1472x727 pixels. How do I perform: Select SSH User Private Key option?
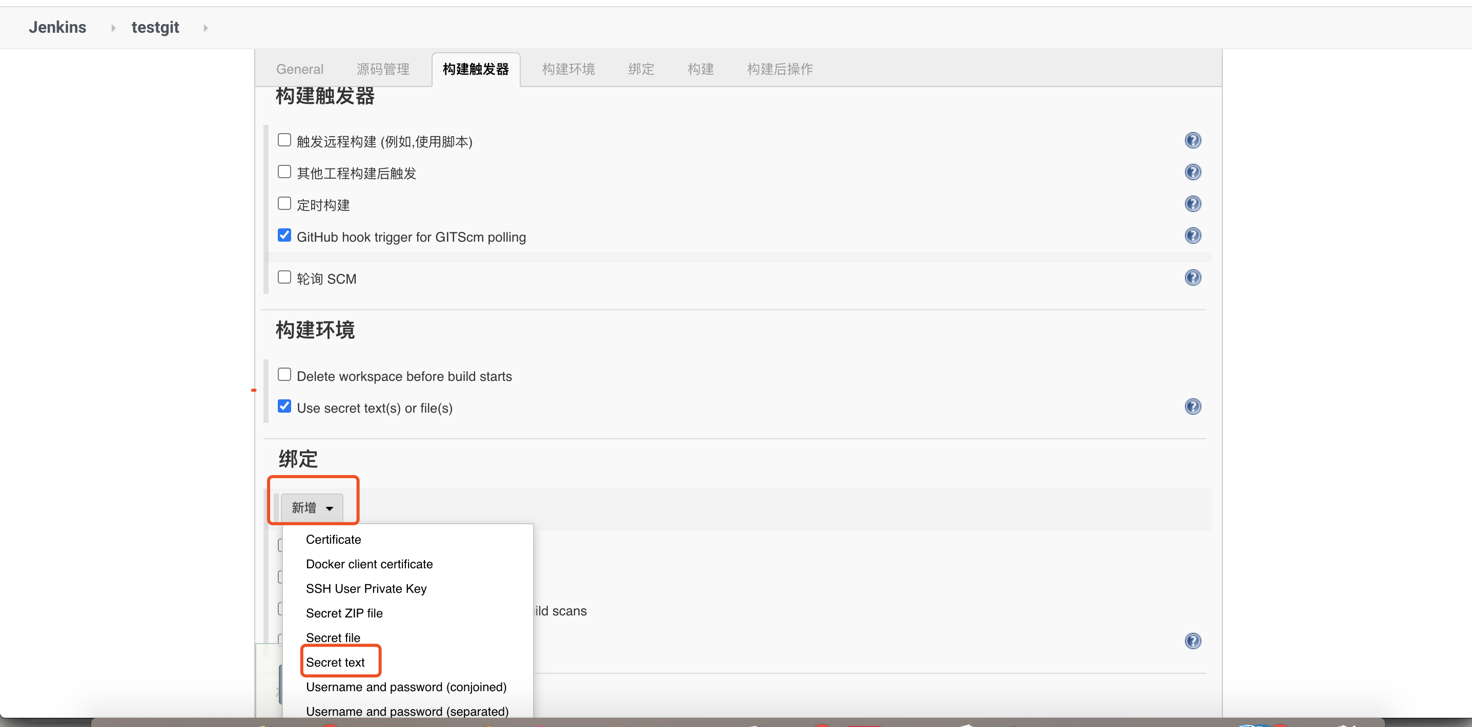366,589
